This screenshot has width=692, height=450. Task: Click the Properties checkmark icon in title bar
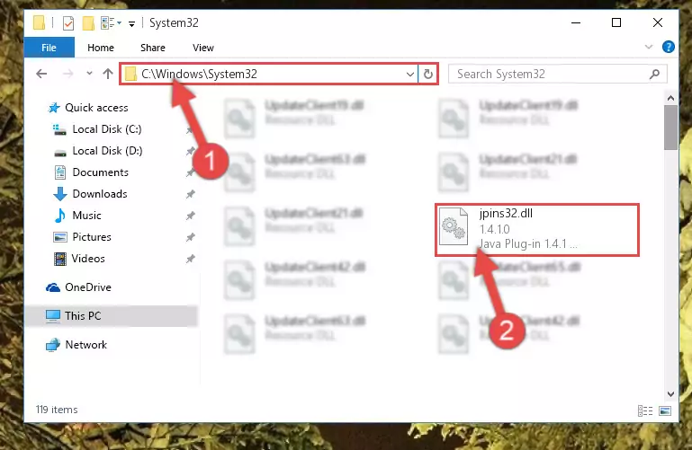(68, 22)
